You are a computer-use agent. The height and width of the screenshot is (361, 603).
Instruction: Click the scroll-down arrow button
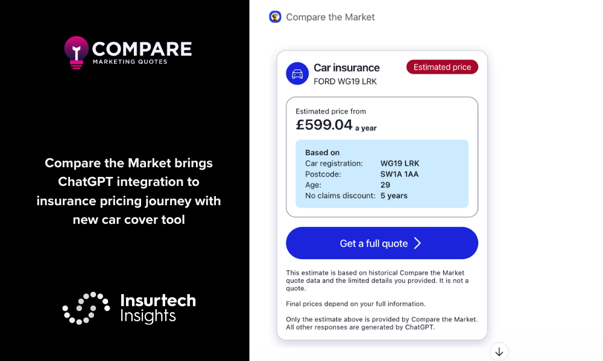click(499, 351)
